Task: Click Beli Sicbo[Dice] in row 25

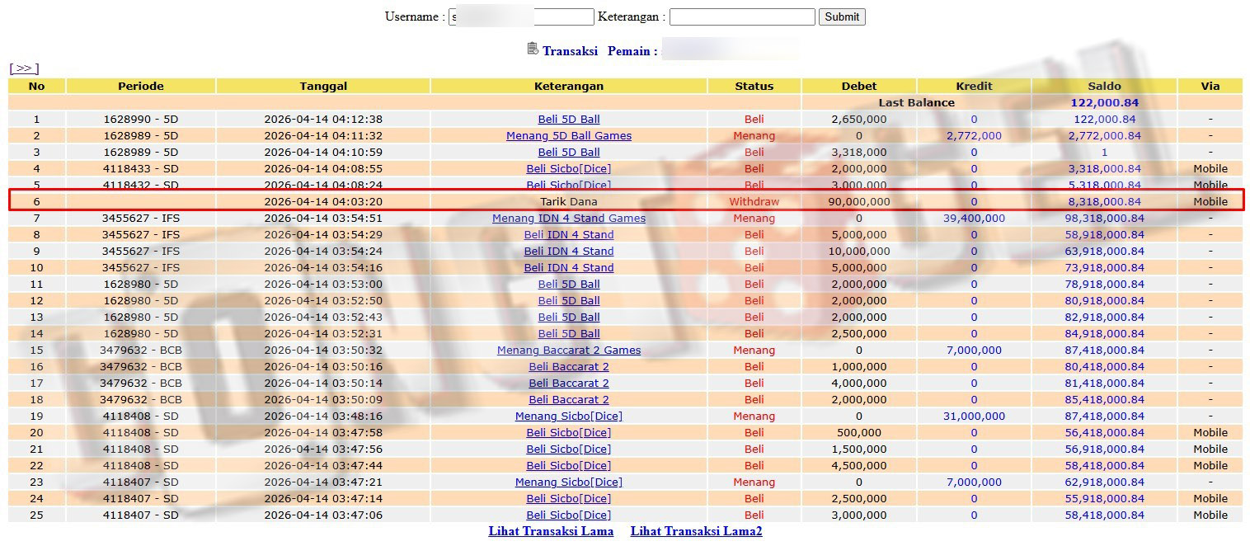Action: point(568,515)
